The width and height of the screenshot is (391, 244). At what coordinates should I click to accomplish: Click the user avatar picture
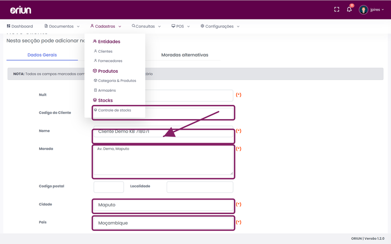pos(363,10)
